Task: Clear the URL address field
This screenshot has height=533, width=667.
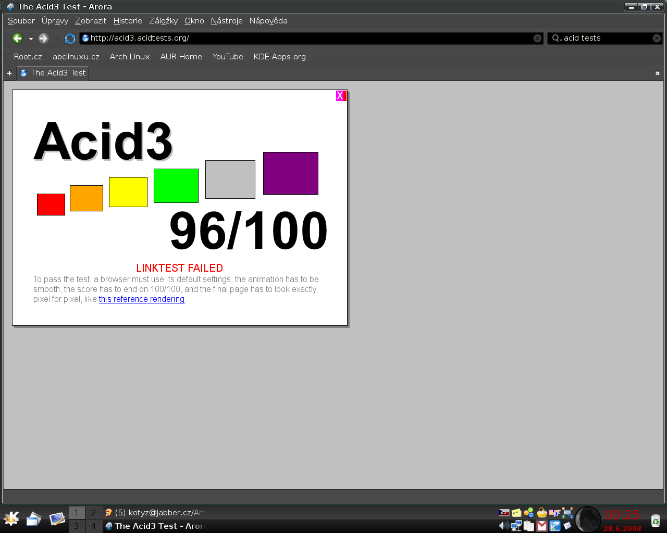Action: tap(537, 38)
